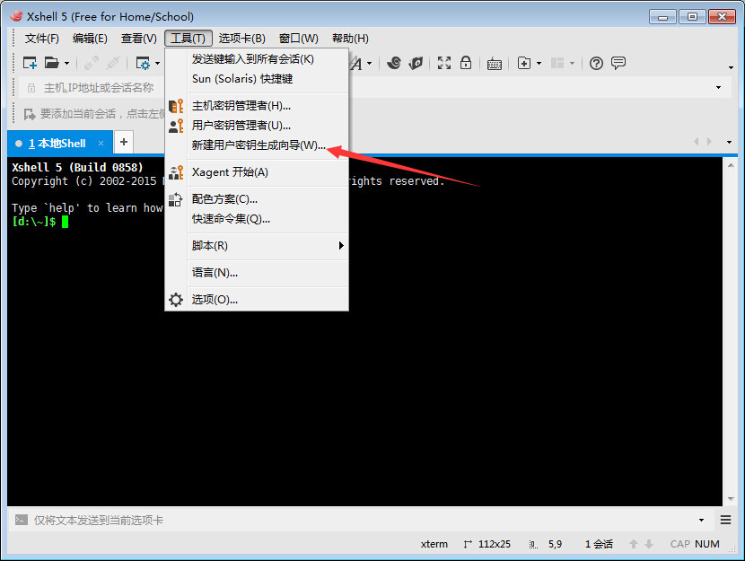Open the session folder toolbar icon
The height and width of the screenshot is (561, 745).
pyautogui.click(x=51, y=63)
